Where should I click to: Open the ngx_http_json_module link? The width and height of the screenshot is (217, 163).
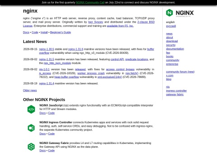[57, 63]
